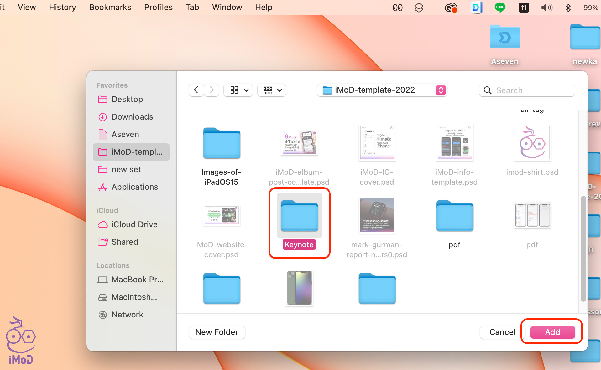Click the LINE icon in menu bar
This screenshot has width=601, height=370.
499,7
